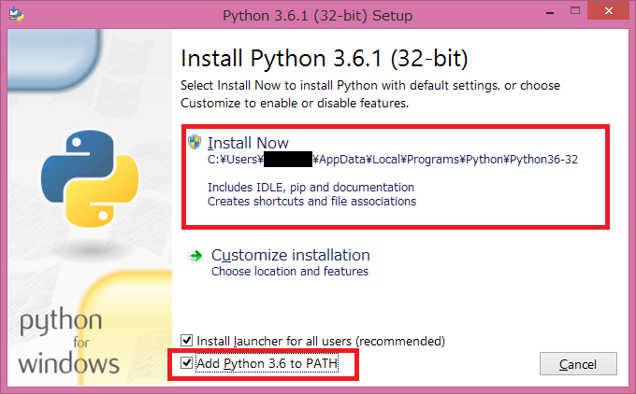The height and width of the screenshot is (394, 636).
Task: Click the 'Install Python 3.6.1 (32-bit)' heading
Action: (x=325, y=58)
